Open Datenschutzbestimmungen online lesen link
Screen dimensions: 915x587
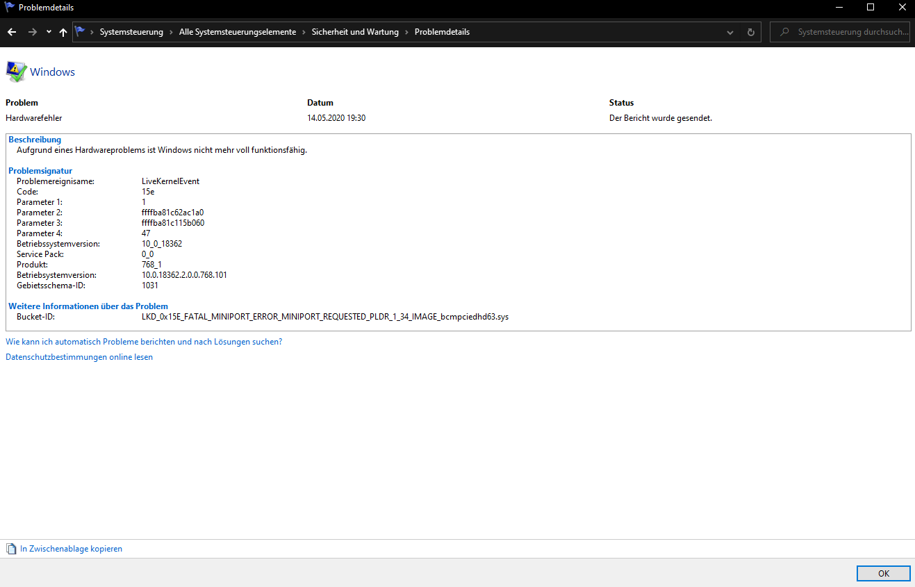(x=79, y=357)
